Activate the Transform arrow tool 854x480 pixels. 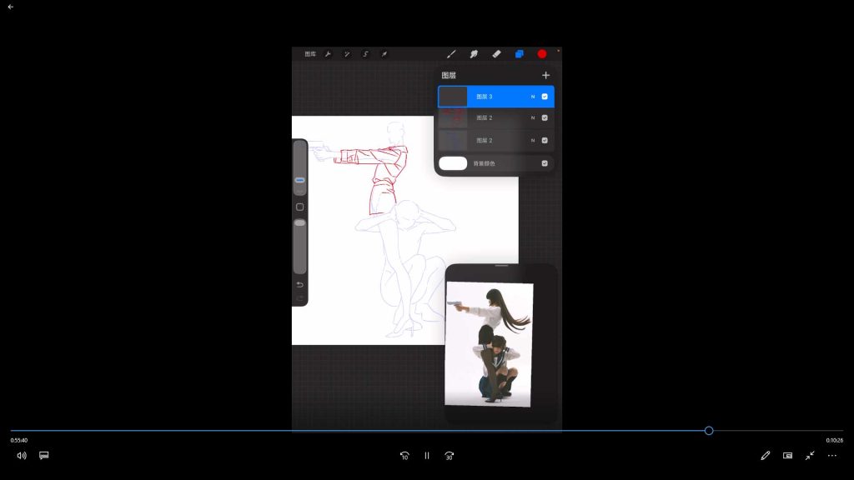[384, 54]
